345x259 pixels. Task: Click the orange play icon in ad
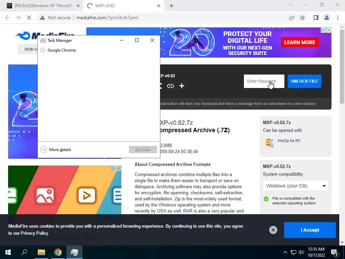click(87, 196)
